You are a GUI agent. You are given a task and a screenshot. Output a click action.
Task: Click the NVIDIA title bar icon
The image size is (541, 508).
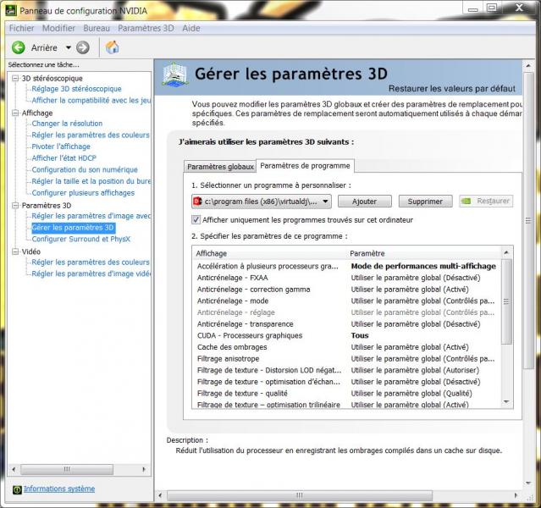(x=10, y=11)
